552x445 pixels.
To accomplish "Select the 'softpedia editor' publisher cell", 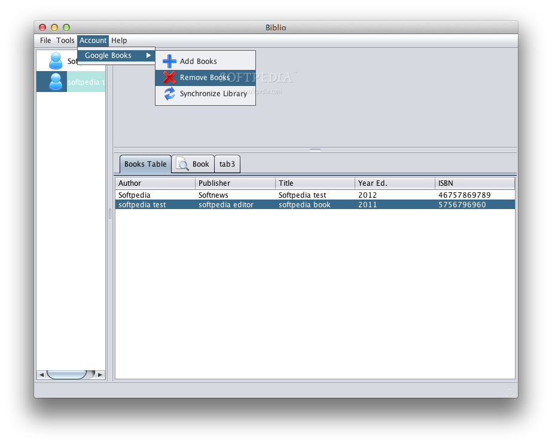I will (x=235, y=204).
